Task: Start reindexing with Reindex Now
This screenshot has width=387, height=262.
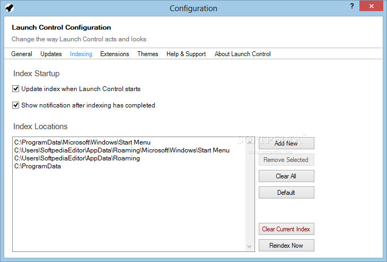Action: 286,246
